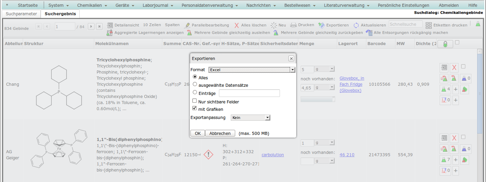486x182 pixels.
Task: Open the Chemikalien menu
Action: point(92,5)
